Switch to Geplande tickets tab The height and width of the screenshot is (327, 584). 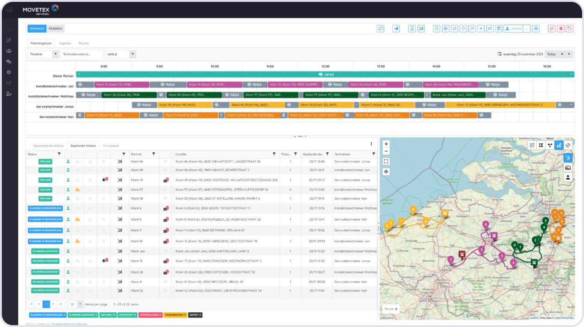pos(83,146)
